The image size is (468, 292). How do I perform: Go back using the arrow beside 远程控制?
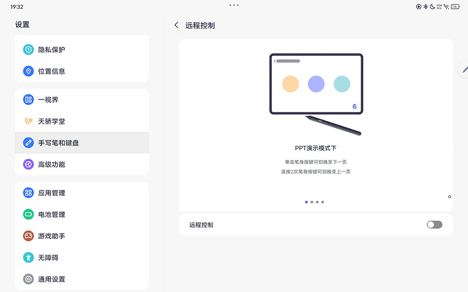pos(176,25)
